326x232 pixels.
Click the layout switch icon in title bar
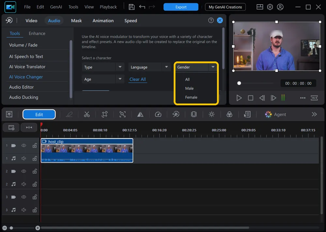pos(260,7)
